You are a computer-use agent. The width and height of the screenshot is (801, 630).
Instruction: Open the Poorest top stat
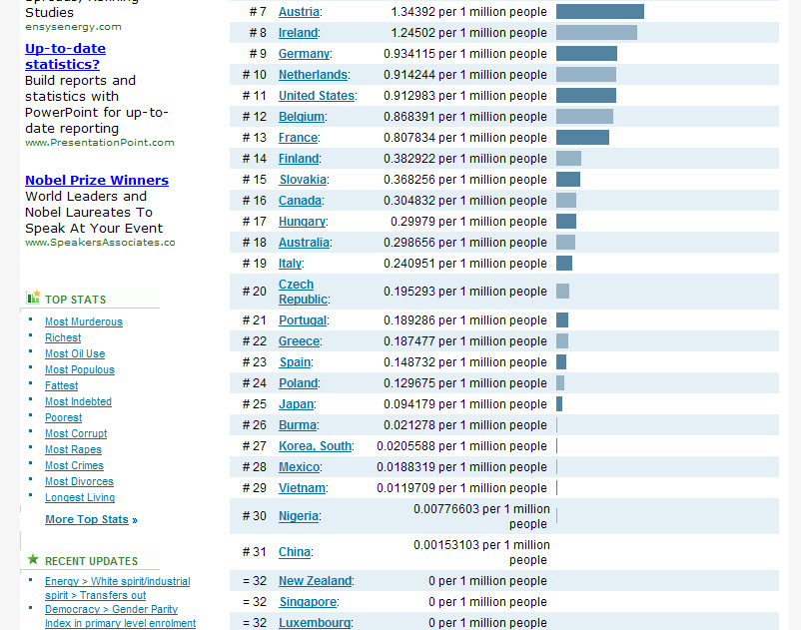click(63, 417)
